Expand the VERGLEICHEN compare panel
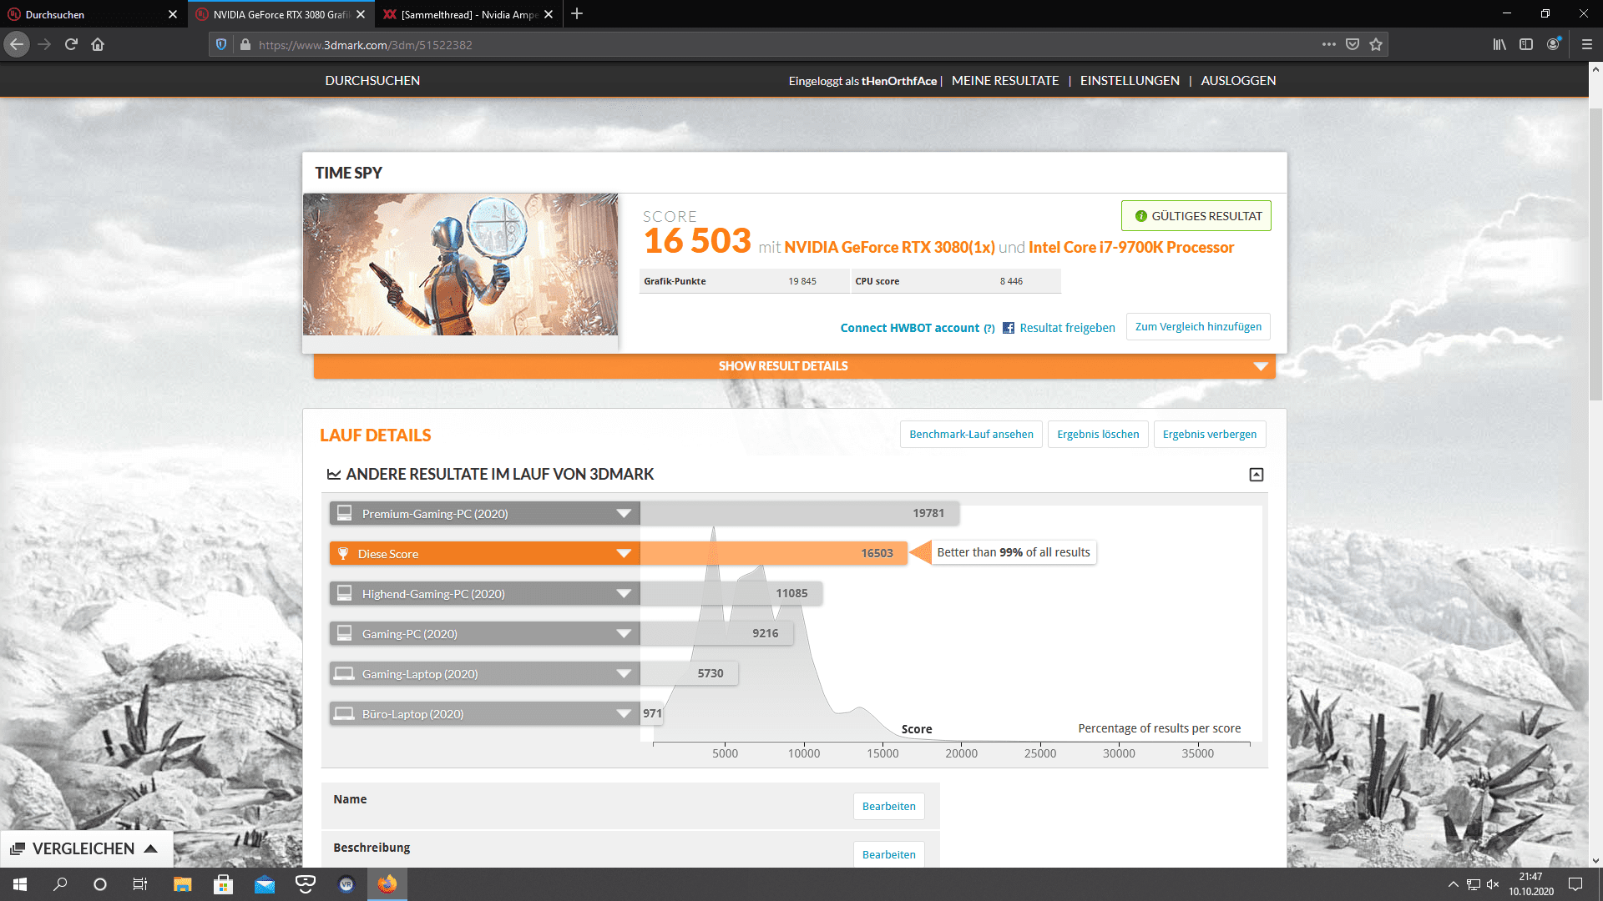Image resolution: width=1603 pixels, height=901 pixels. coord(85,848)
